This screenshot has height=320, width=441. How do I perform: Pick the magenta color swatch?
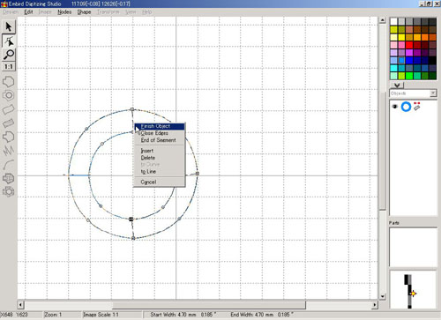(409, 53)
